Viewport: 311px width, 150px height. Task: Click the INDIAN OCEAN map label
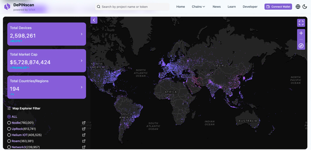tap(210, 123)
